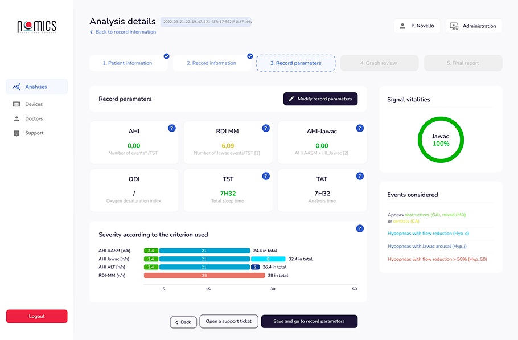Click the Jawac 100% signal ring
The image size is (518, 340).
440,140
